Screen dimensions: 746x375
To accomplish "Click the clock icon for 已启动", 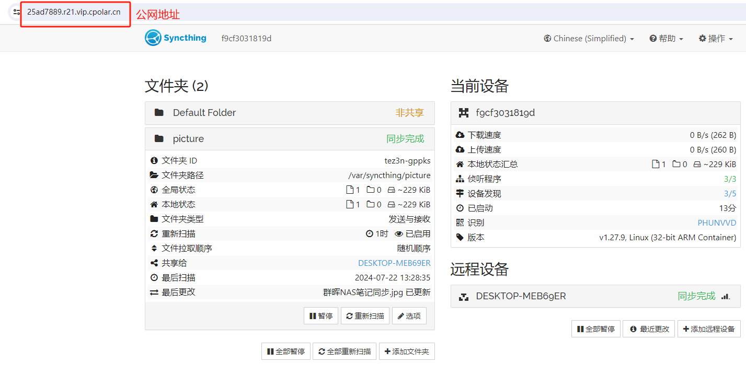I will 460,208.
